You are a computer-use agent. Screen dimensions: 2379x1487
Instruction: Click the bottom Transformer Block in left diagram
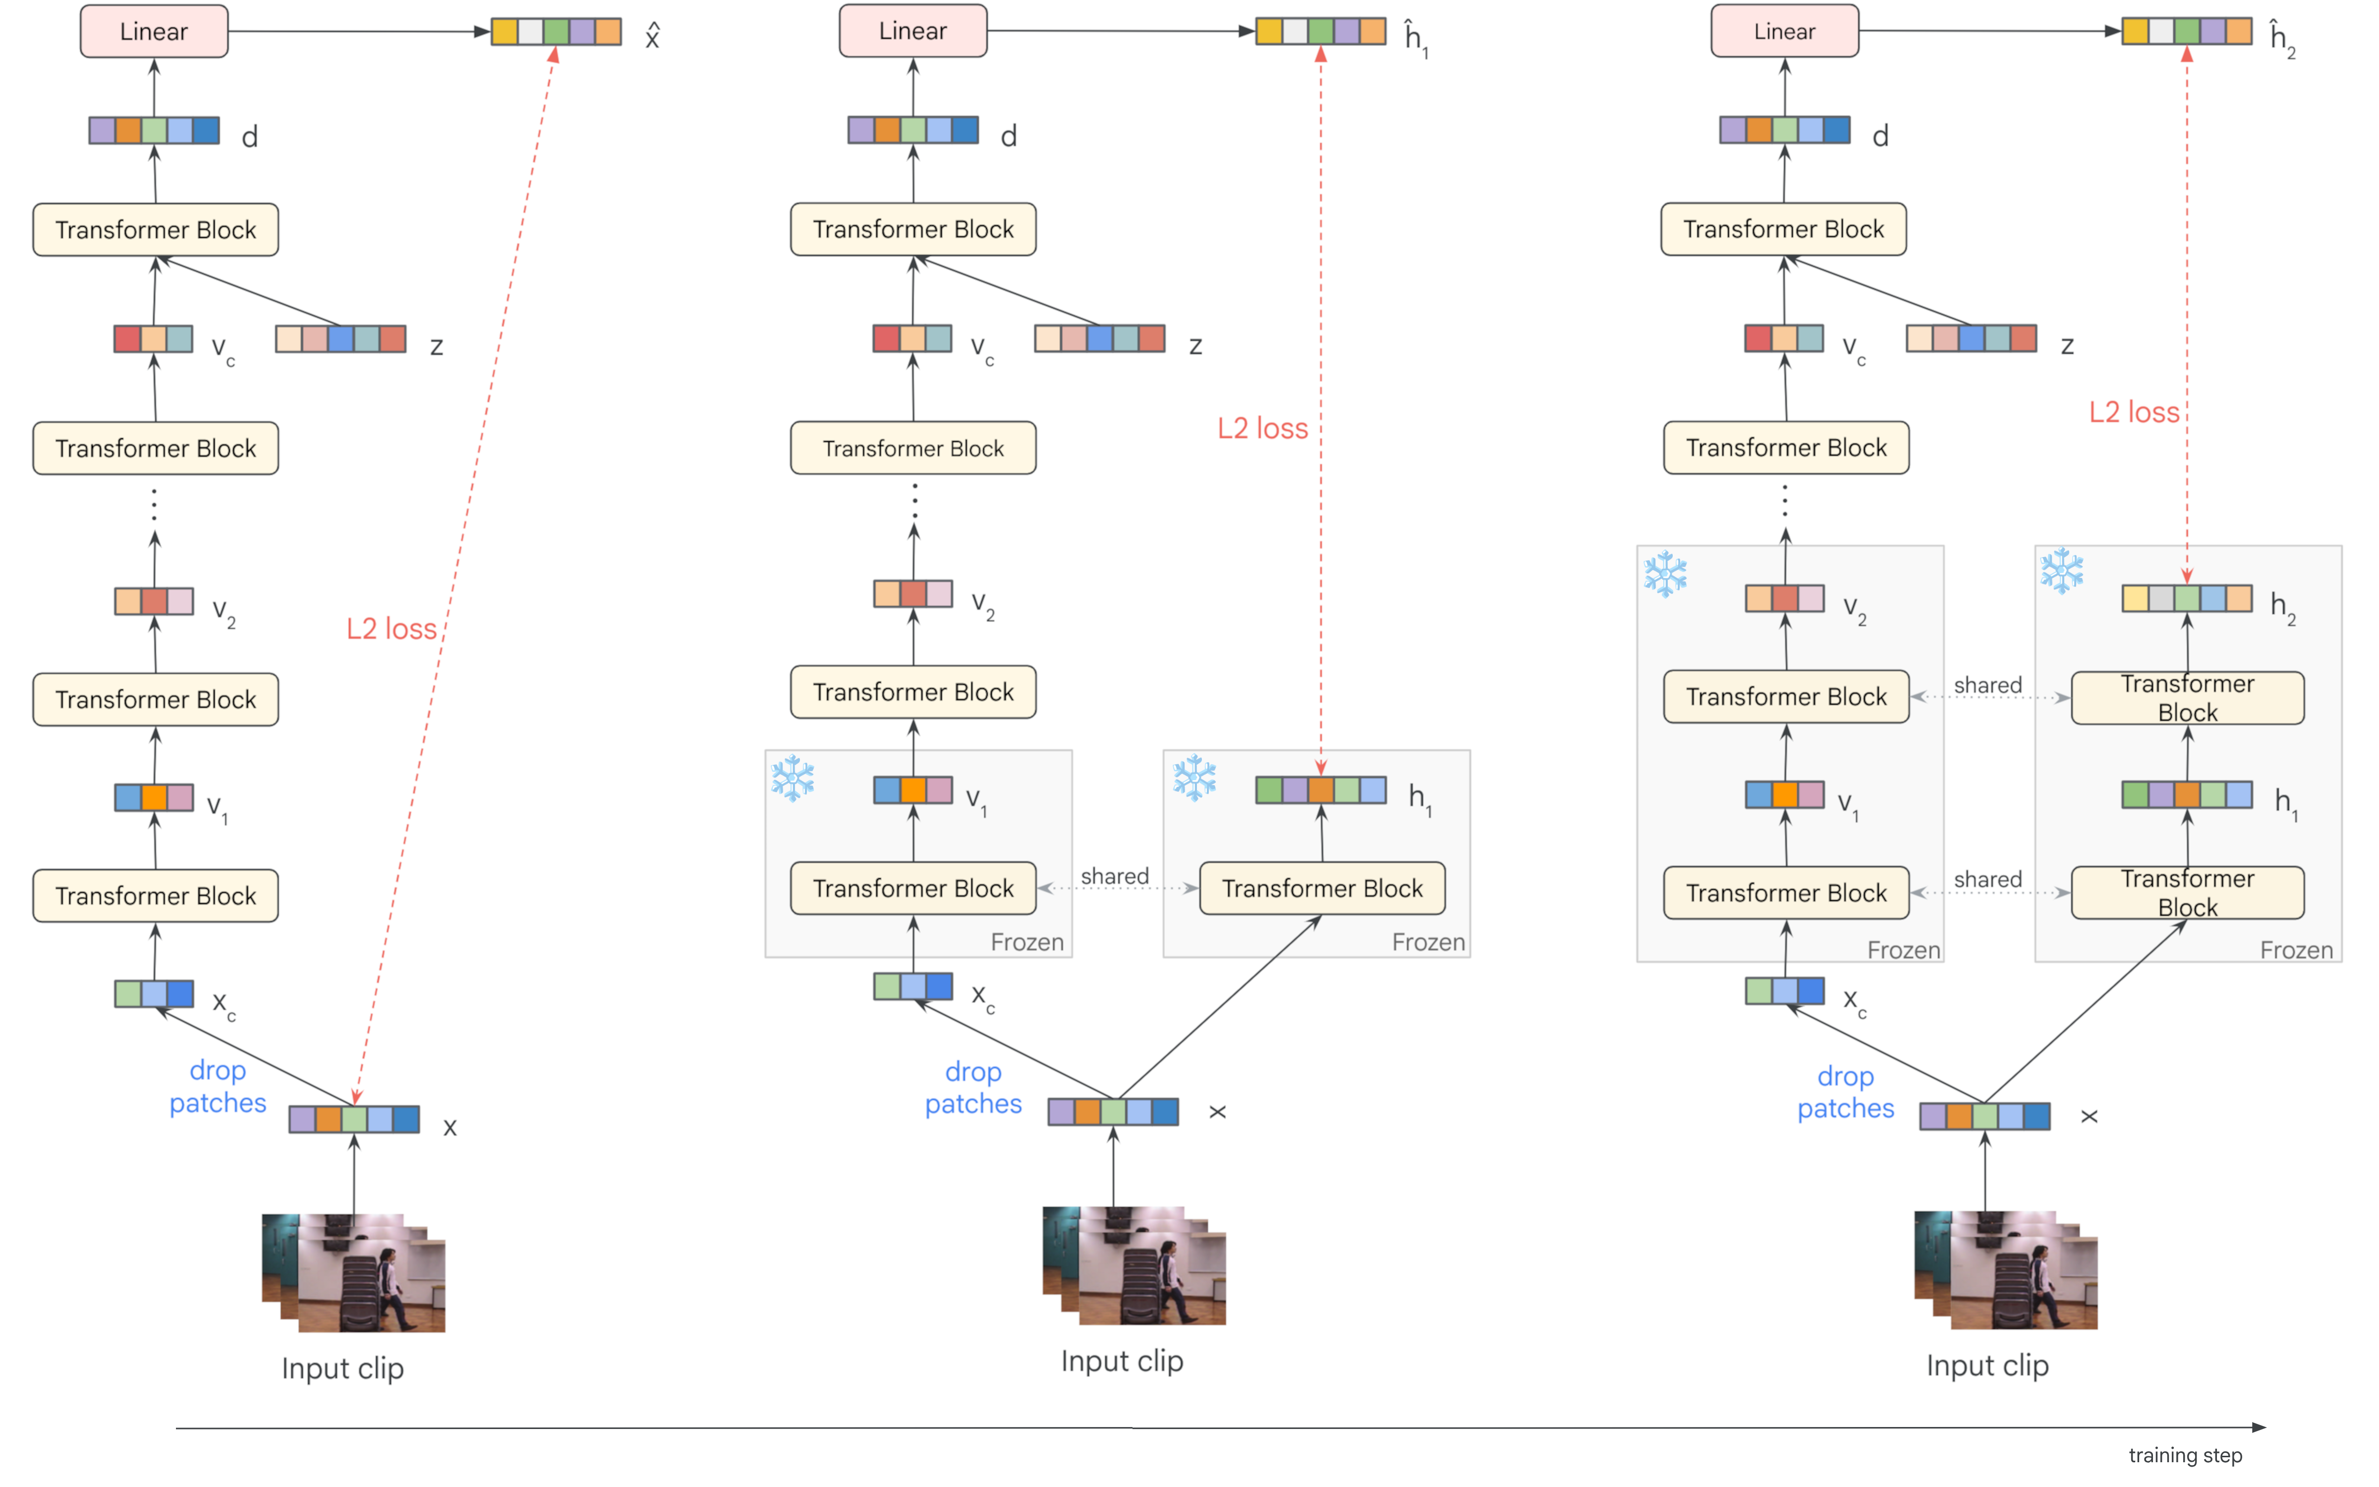155,896
